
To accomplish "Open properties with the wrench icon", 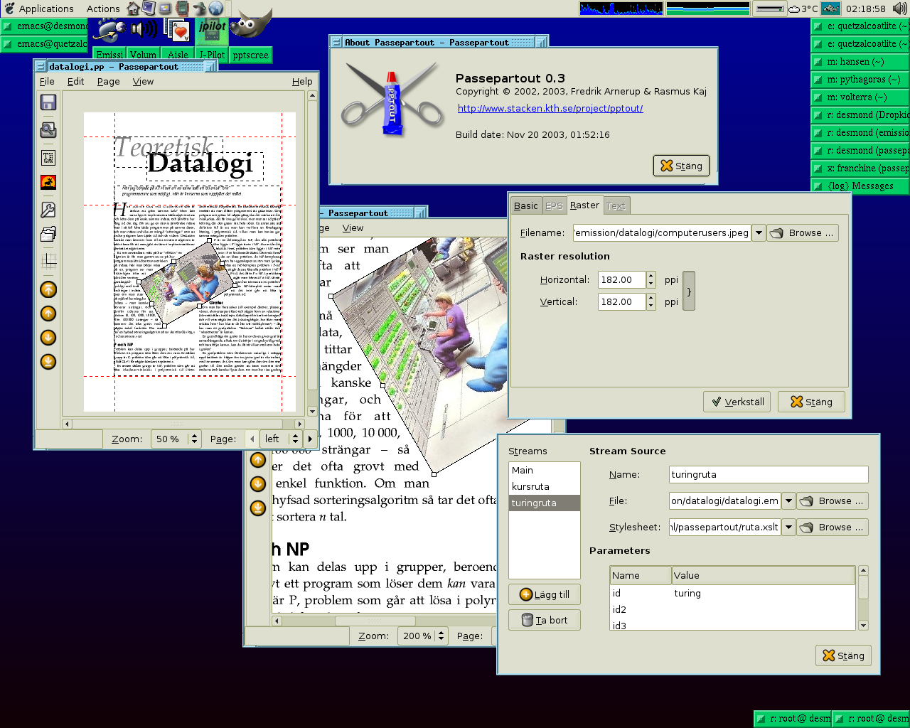I will click(x=48, y=210).
